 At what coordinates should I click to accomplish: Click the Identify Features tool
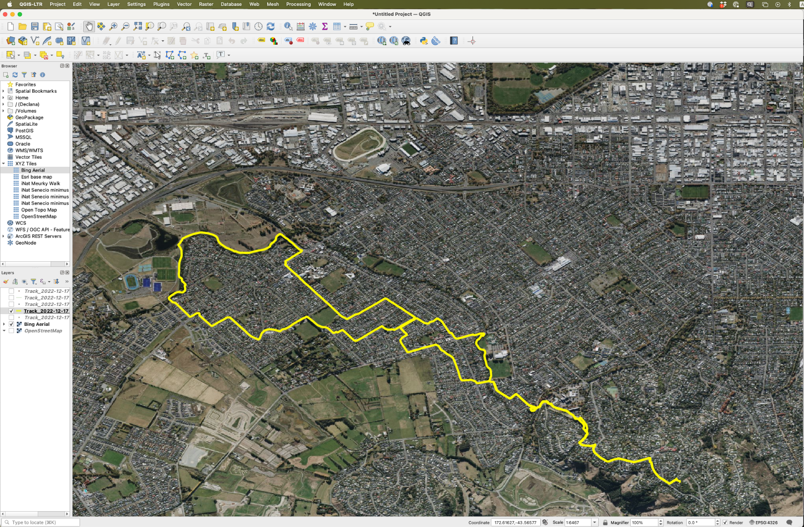click(288, 27)
